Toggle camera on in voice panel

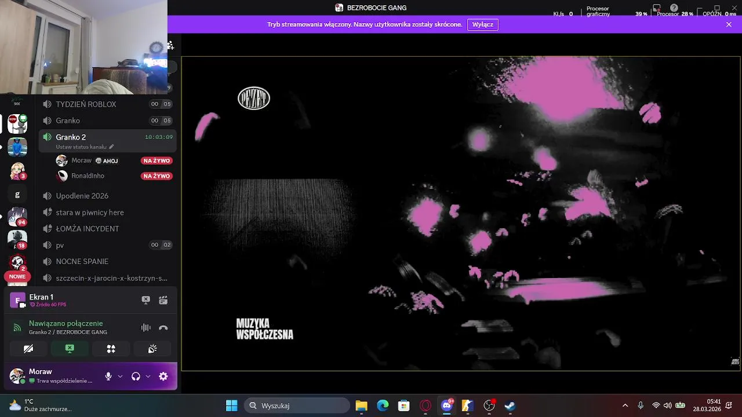28,349
